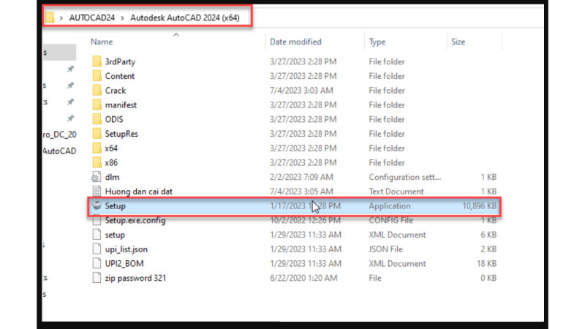Select the lowercase 'setup' XML file name
The image size is (585, 329).
tap(115, 235)
